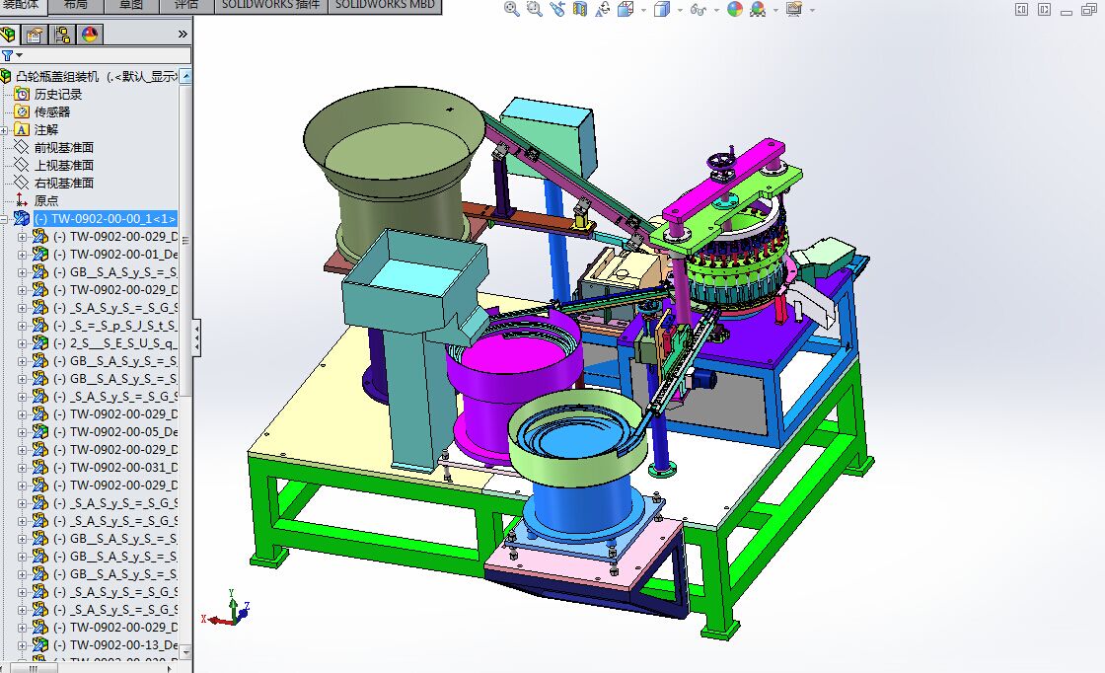This screenshot has height=673, width=1105.
Task: Click the Dynamic Annotation Views icon
Action: coord(603,9)
